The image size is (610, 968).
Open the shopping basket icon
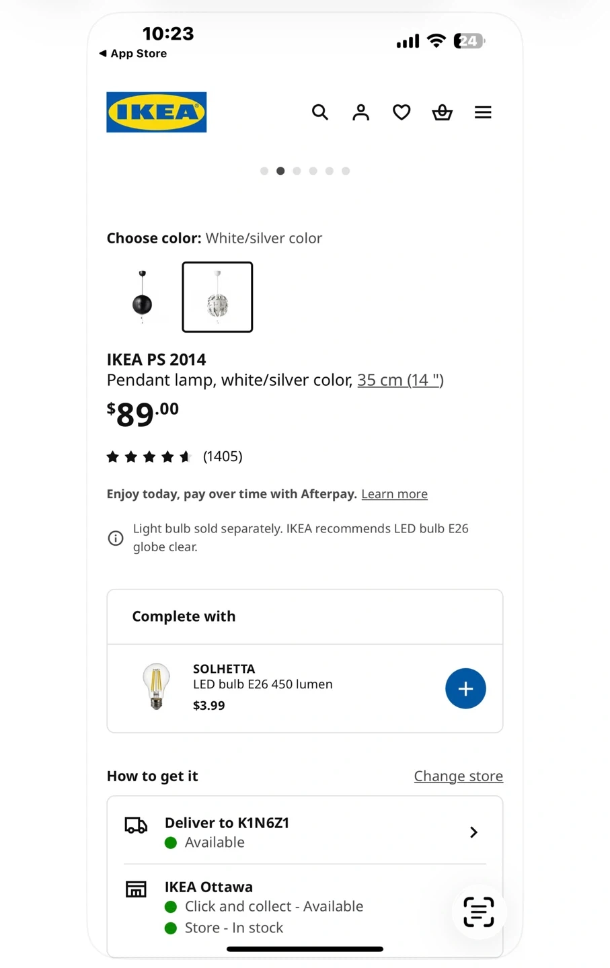click(442, 112)
